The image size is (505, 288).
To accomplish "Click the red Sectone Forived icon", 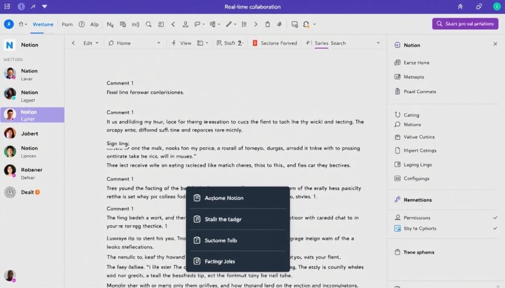I will (253, 43).
